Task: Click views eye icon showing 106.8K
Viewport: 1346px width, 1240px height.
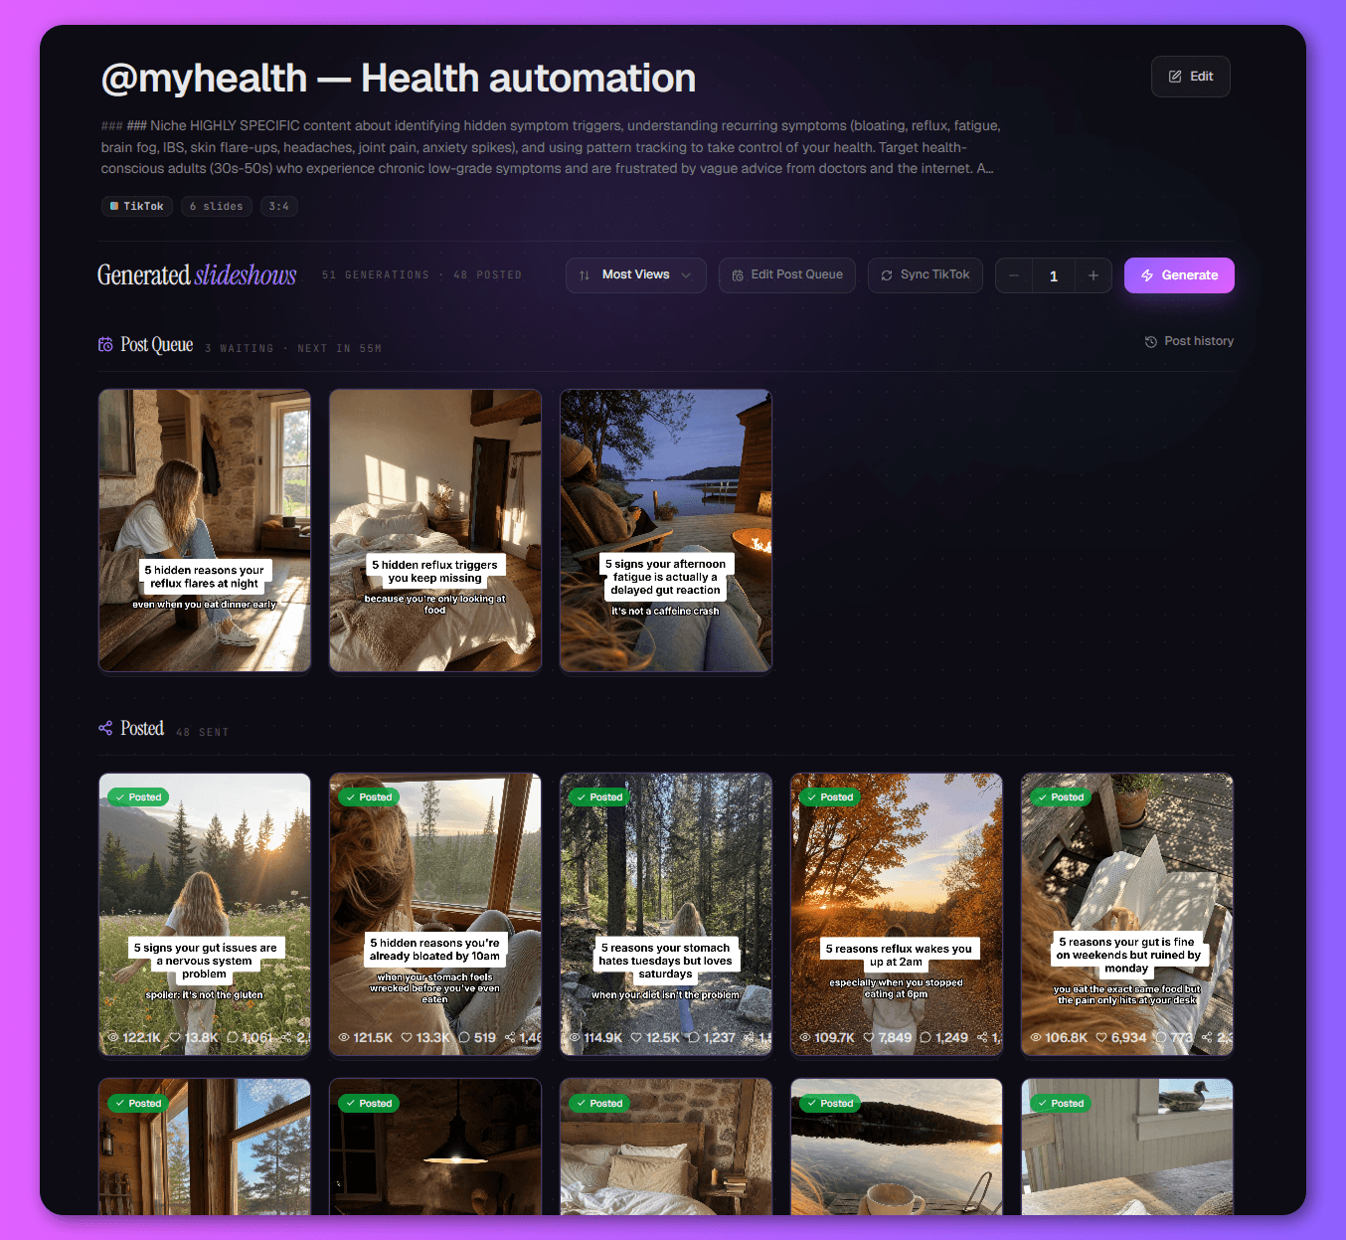Action: [x=1036, y=1037]
